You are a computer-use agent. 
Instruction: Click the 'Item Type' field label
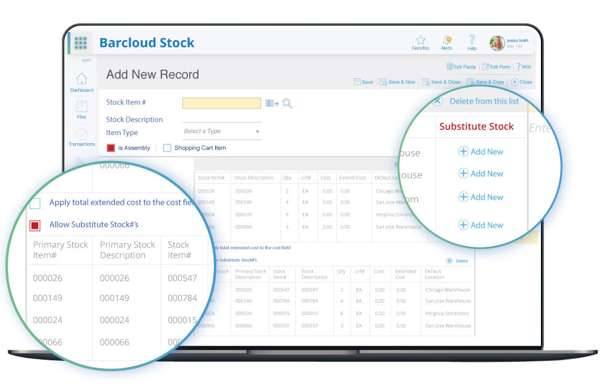pos(122,133)
